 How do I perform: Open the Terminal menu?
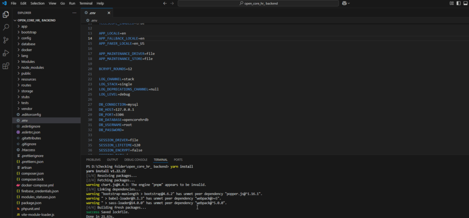86,3
